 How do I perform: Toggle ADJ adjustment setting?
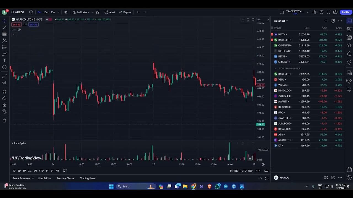[x=266, y=171]
